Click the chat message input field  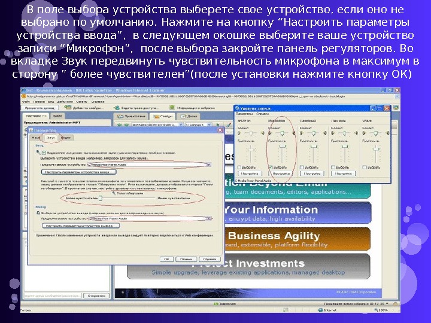[53, 296]
